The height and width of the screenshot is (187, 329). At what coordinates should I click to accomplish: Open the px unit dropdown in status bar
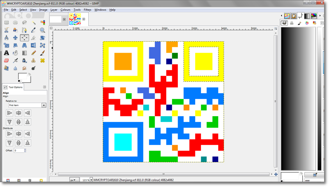[74, 180]
